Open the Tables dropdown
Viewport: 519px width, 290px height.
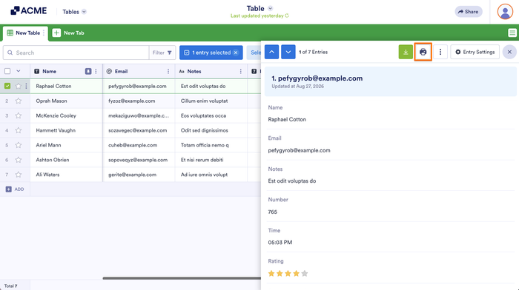(x=74, y=12)
